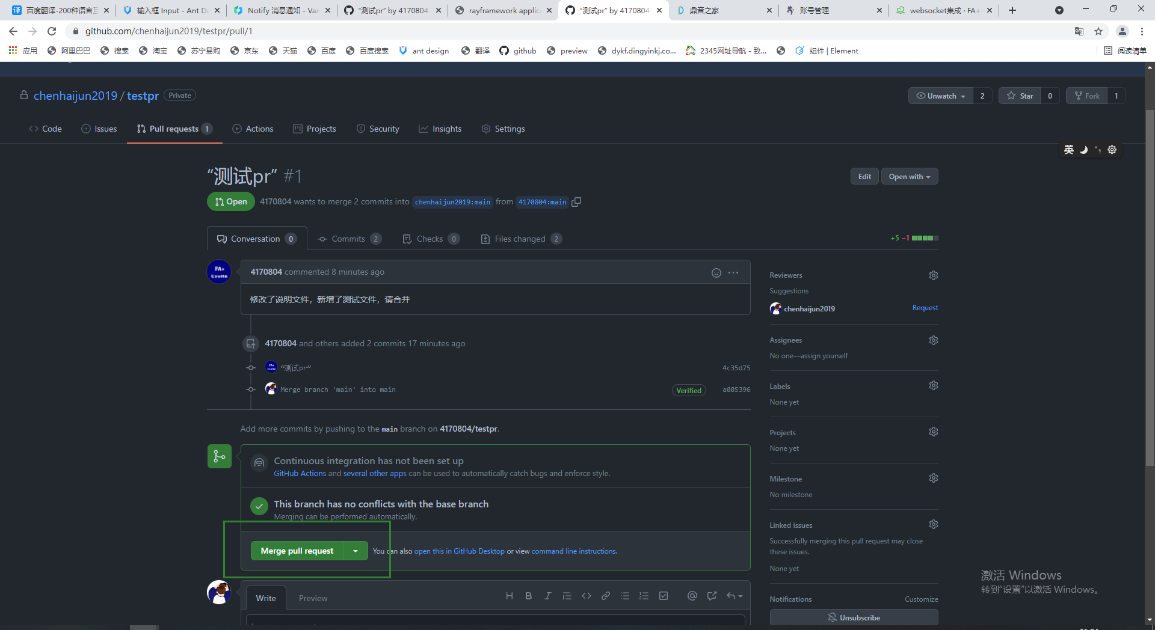
Task: Click the reference issue icon in toolbar
Action: (712, 596)
